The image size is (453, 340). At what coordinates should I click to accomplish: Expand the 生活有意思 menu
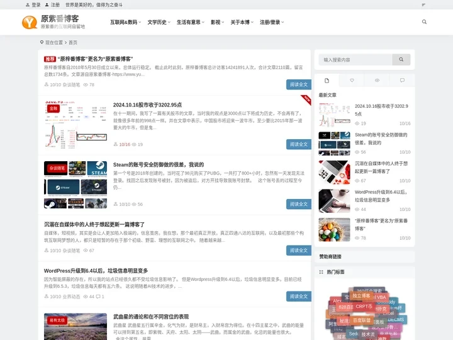(191, 22)
